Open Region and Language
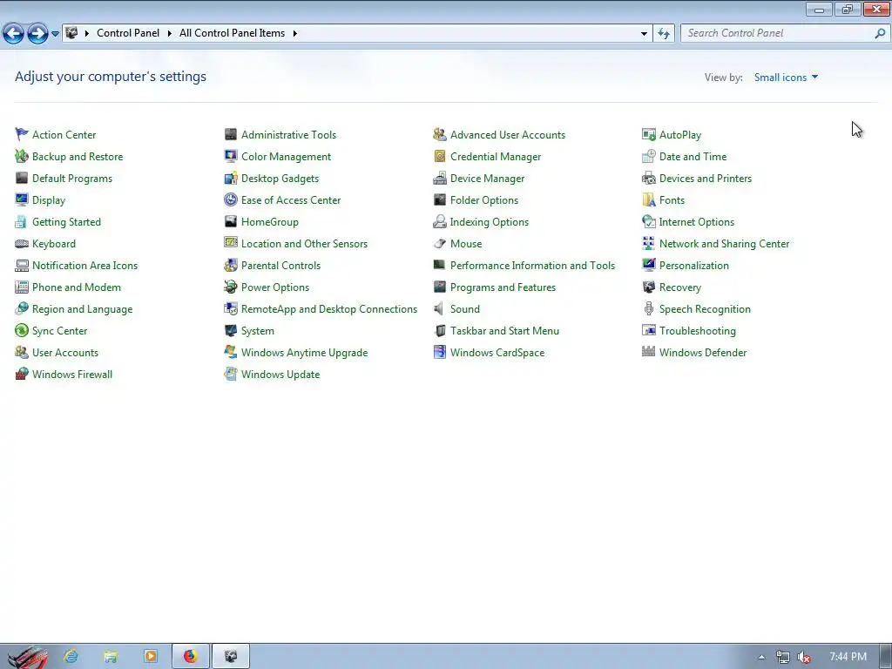The width and height of the screenshot is (892, 669). pyautogui.click(x=83, y=309)
